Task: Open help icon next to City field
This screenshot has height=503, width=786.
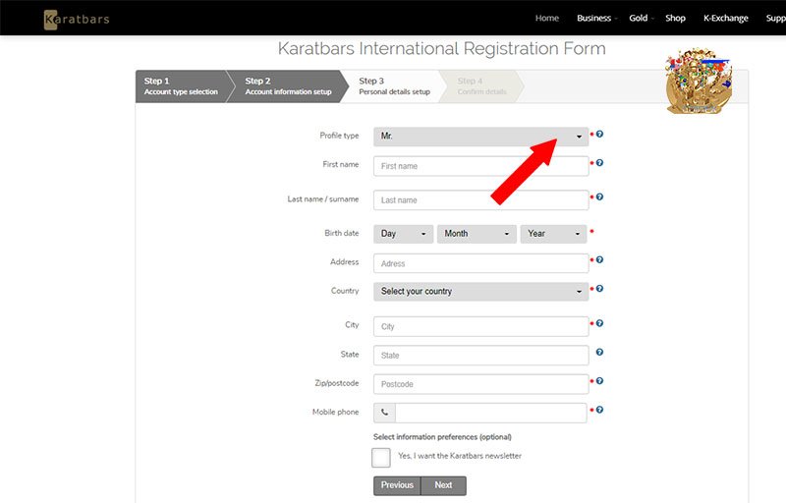Action: point(599,323)
